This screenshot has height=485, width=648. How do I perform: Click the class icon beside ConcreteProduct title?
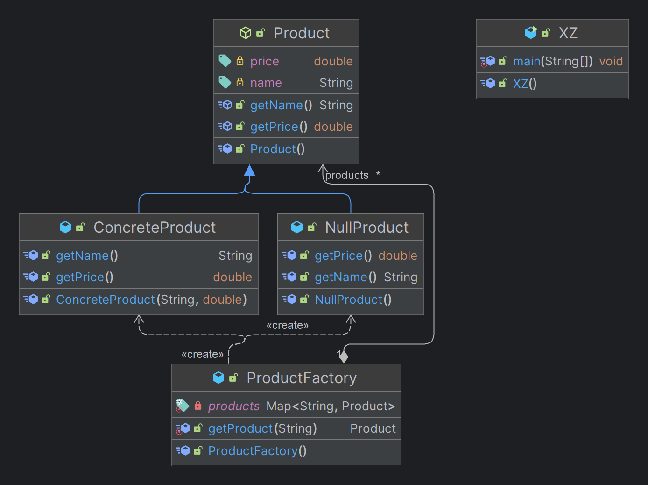point(65,227)
